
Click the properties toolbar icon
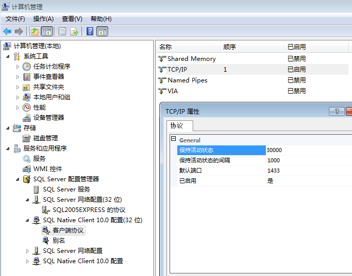[x=62, y=31]
